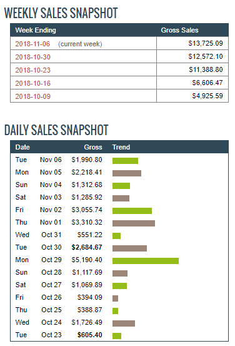This screenshot has width=235, height=346.
Task: Open the 2018-10-16 week ending link
Action: 32,83
